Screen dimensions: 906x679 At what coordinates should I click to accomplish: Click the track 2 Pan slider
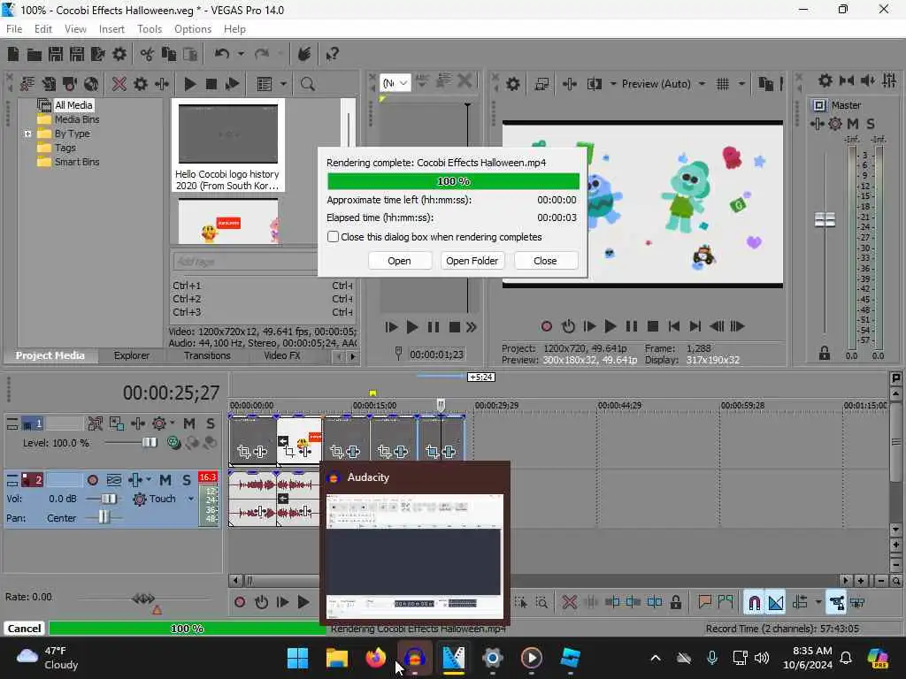(104, 518)
